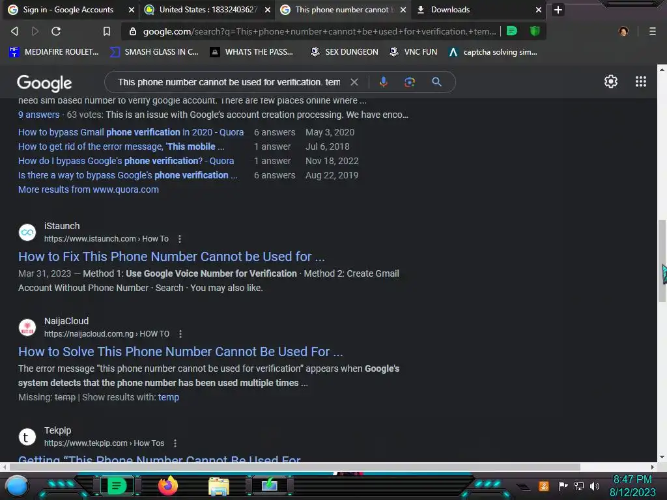The height and width of the screenshot is (500, 667).
Task: Open the 9 answers link
Action: [x=38, y=115]
